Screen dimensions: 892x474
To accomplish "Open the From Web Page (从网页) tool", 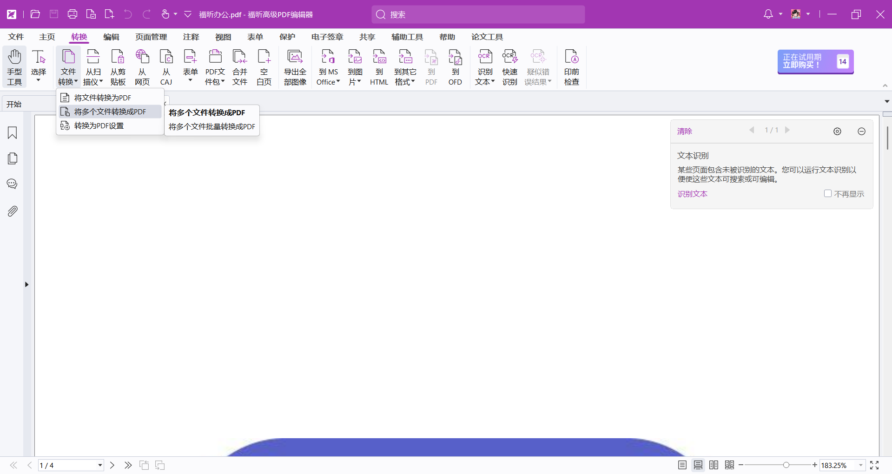I will (142, 67).
